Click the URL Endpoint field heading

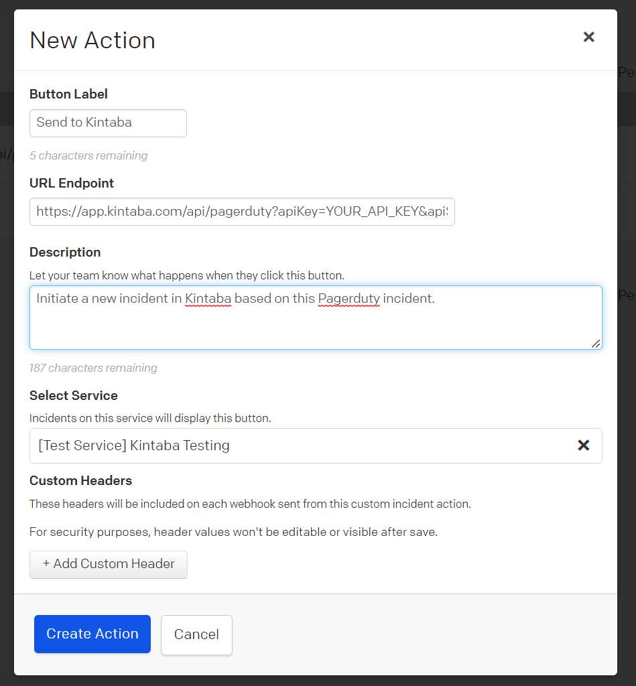point(71,184)
